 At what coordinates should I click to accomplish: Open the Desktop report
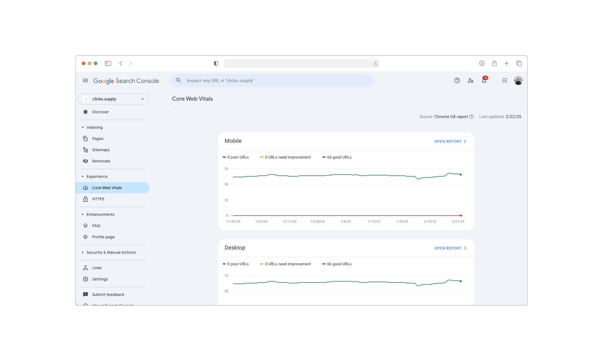pyautogui.click(x=450, y=248)
